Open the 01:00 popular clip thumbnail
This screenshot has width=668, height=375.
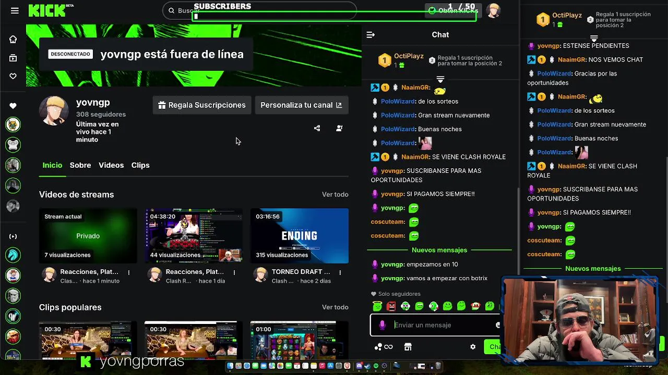tap(300, 340)
